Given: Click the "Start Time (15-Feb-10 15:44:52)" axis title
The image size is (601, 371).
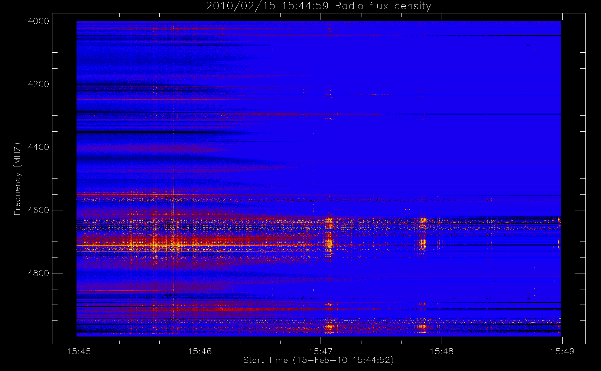Looking at the screenshot, I should click(x=318, y=360).
